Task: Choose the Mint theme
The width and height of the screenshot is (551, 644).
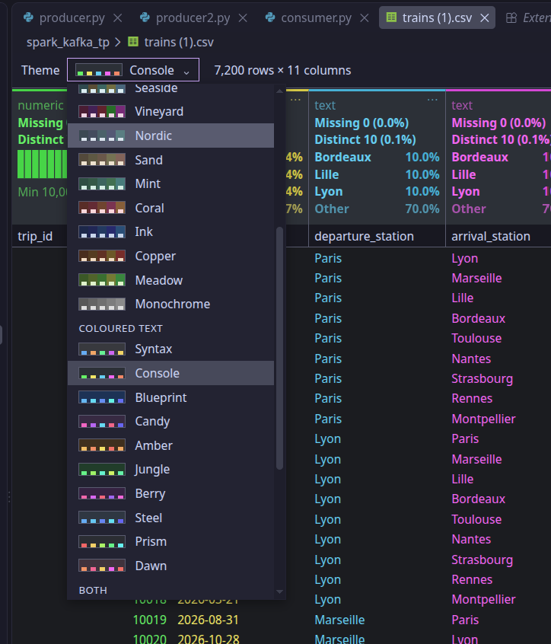Action: [170, 183]
